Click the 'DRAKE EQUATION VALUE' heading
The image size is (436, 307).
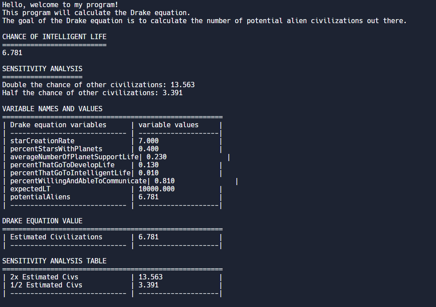(x=42, y=221)
